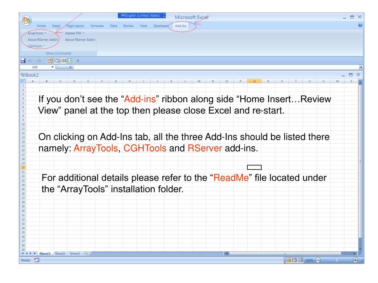Click the fx Insert Function icon
Viewport: 378px width, 283px height.
tap(71, 67)
